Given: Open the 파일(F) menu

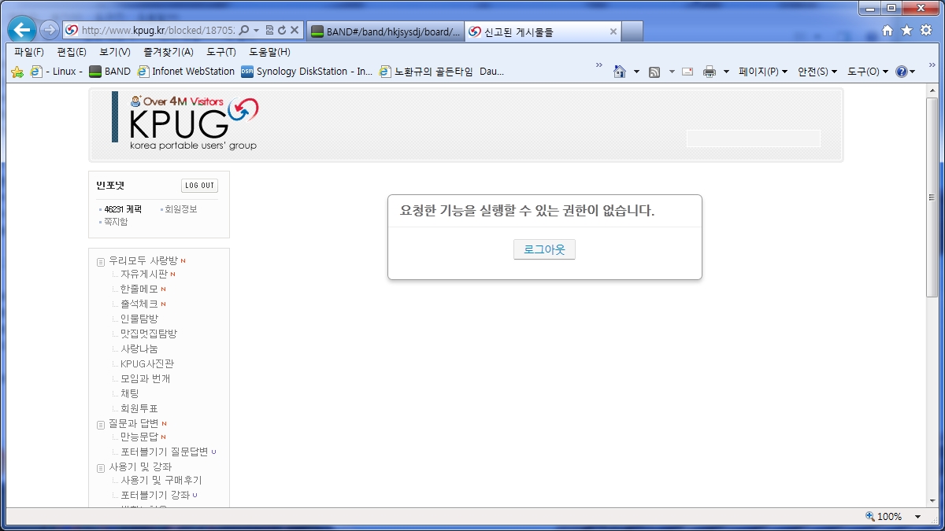Looking at the screenshot, I should pyautogui.click(x=29, y=52).
